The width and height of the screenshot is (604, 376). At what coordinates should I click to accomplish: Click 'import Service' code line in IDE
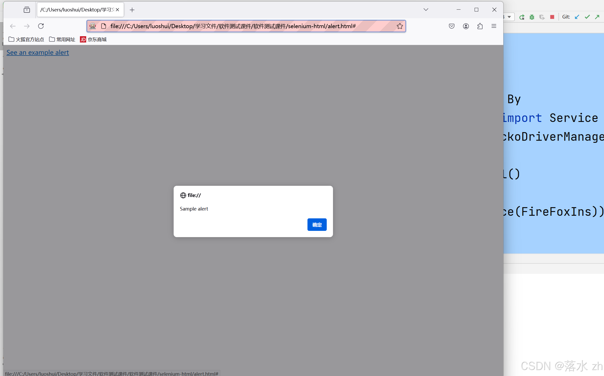click(x=550, y=118)
